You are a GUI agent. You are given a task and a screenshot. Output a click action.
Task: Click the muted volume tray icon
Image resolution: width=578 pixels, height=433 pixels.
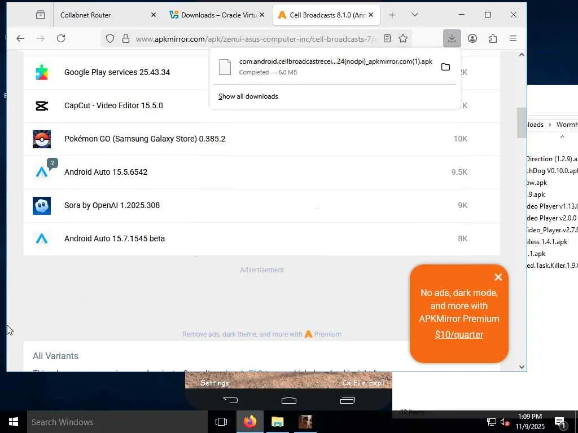coord(505,422)
